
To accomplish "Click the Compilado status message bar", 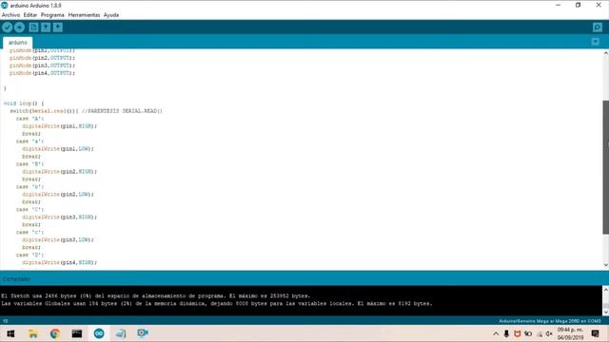I will tap(16, 279).
